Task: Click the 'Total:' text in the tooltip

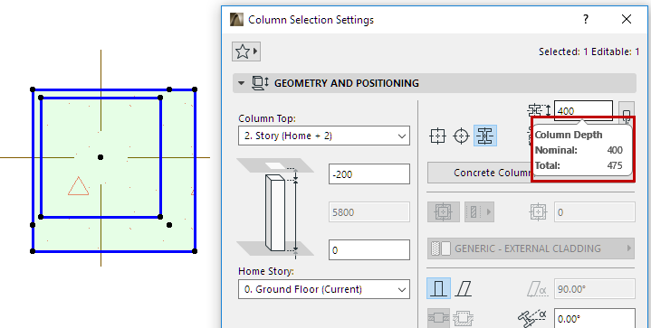Action: 547,165
